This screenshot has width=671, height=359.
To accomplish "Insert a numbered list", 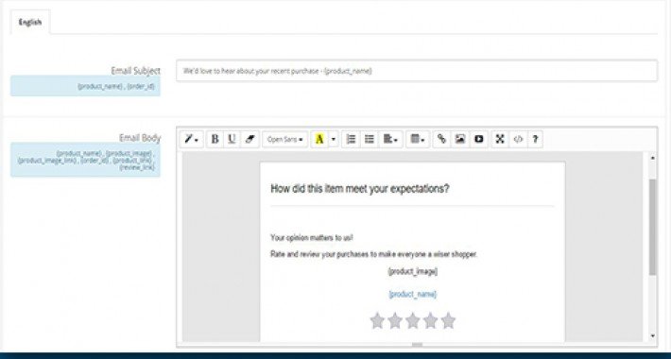I will 351,139.
